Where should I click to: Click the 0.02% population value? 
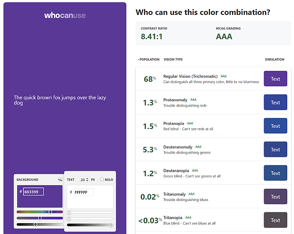click(150, 197)
